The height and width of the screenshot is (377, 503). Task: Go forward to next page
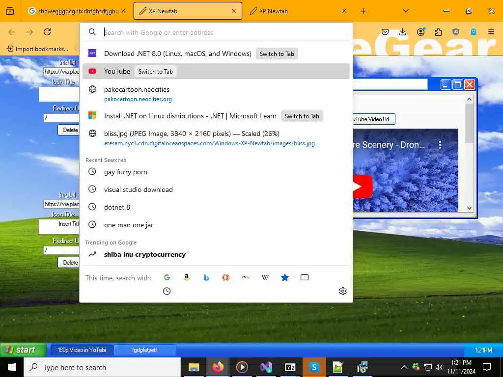(x=29, y=32)
